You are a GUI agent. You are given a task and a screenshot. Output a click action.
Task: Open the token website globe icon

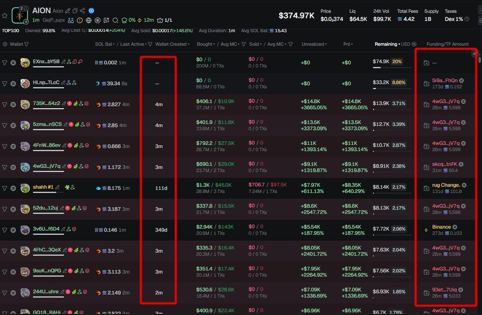pyautogui.click(x=88, y=20)
